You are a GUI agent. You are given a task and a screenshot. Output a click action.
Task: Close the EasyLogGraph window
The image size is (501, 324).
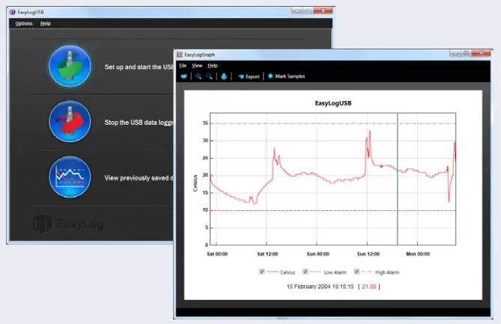tap(482, 53)
